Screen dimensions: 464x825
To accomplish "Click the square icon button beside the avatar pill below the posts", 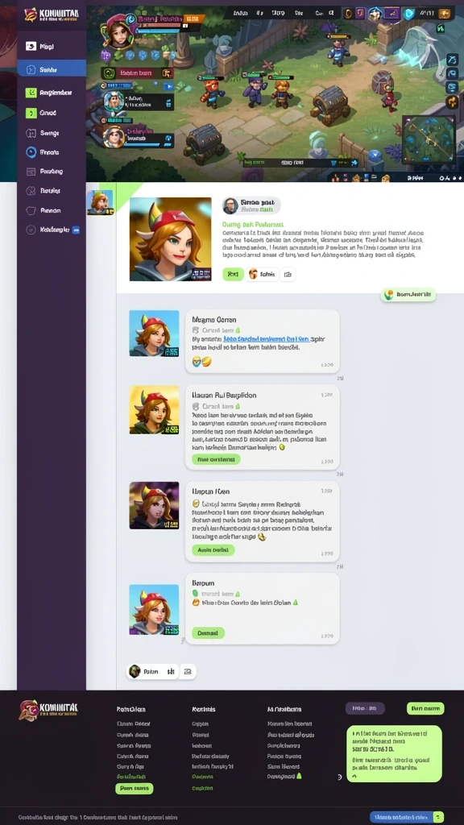I will (188, 671).
